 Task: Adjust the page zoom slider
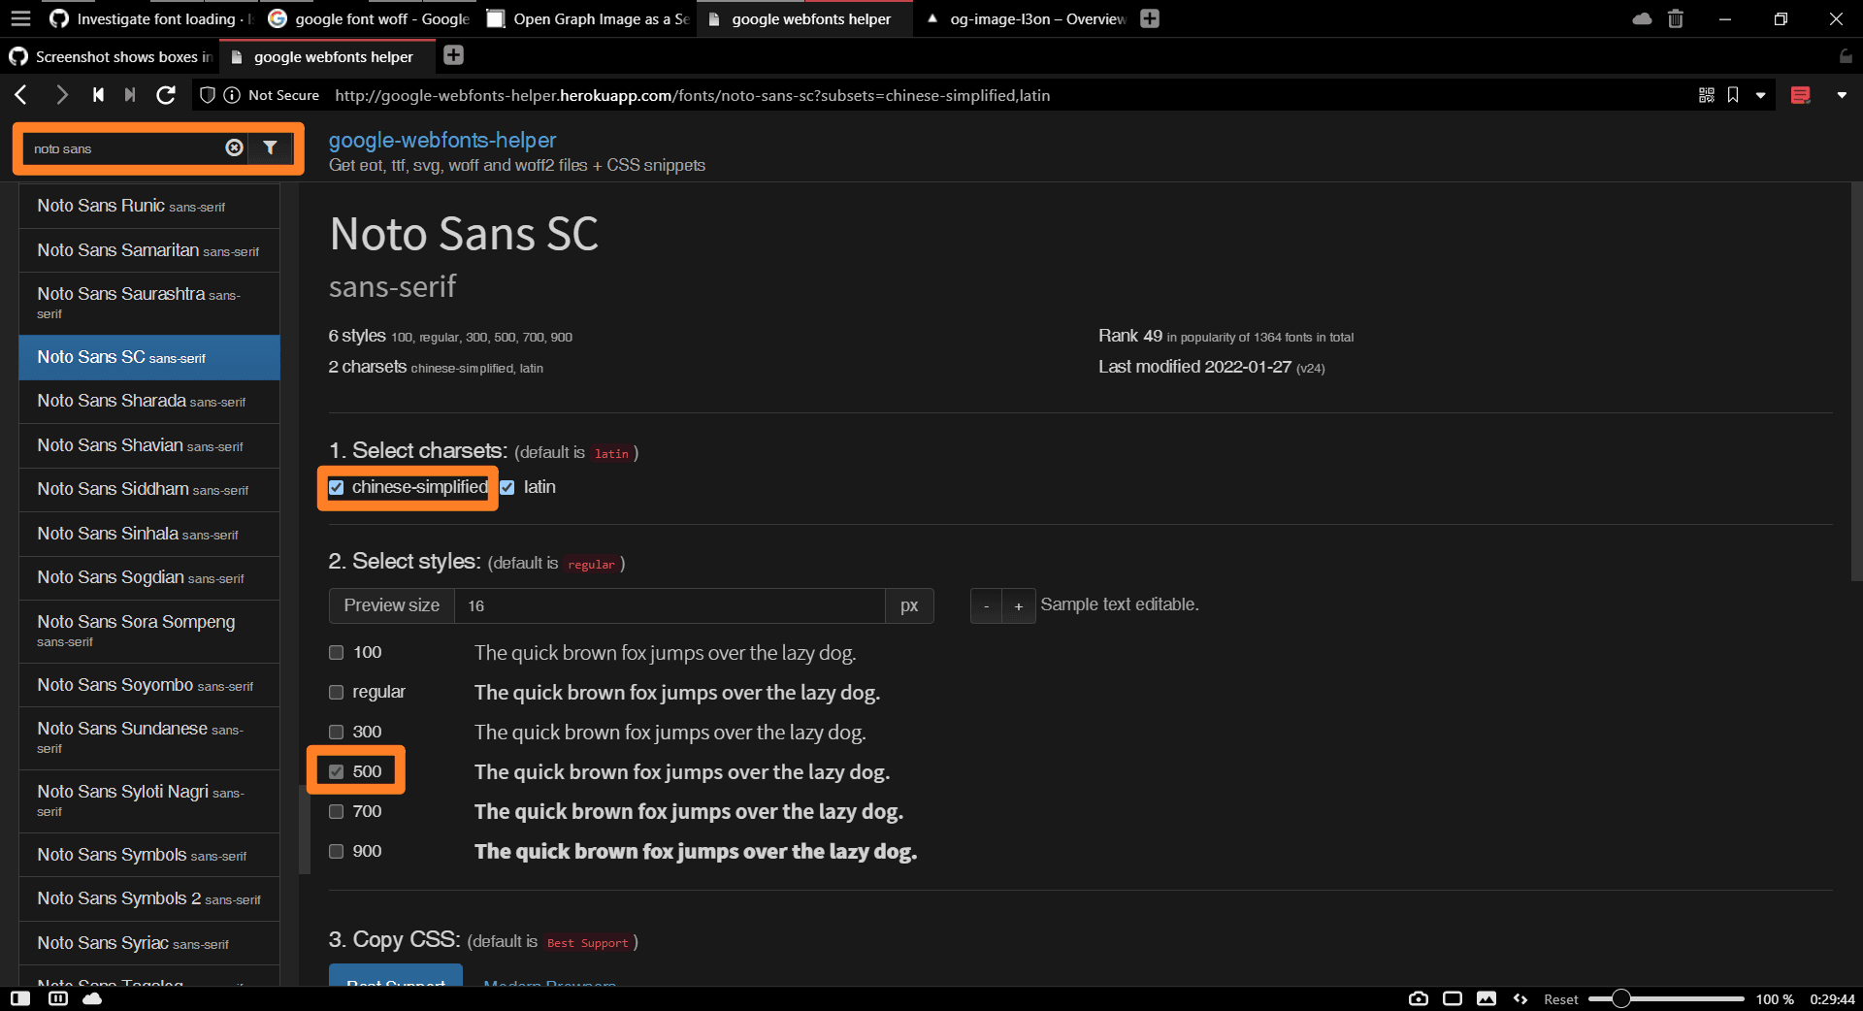[x=1620, y=998]
